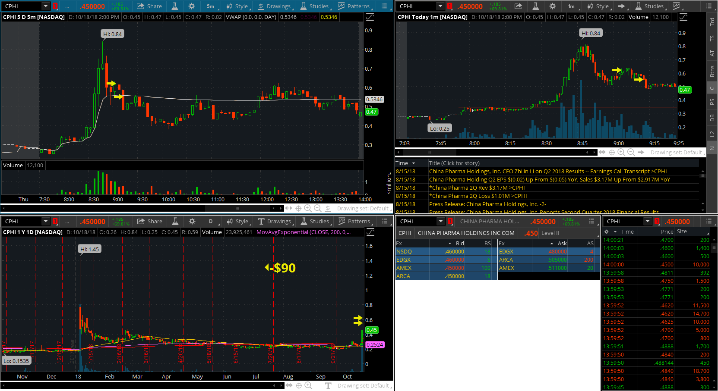The height and width of the screenshot is (391, 718).
Task: Click the ellipsis button on the 5m chart toolbar
Action: tap(67, 6)
